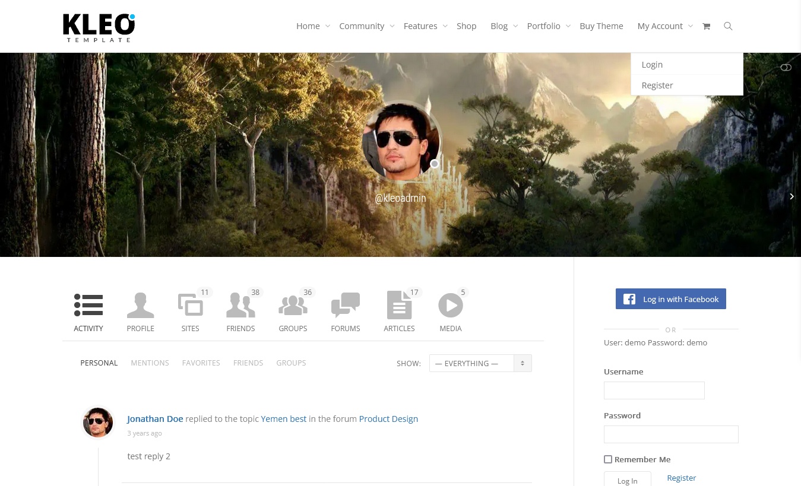Image resolution: width=801 pixels, height=486 pixels.
Task: Open the Community menu item
Action: click(362, 26)
